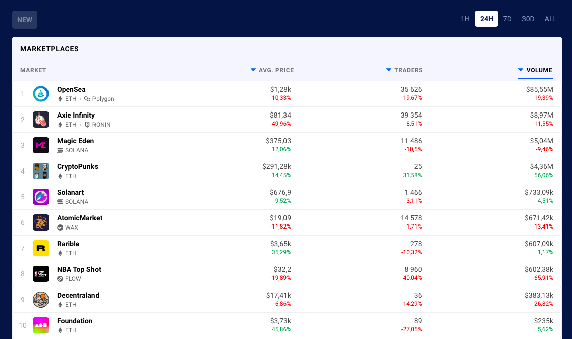Show 30D time range data

[528, 19]
